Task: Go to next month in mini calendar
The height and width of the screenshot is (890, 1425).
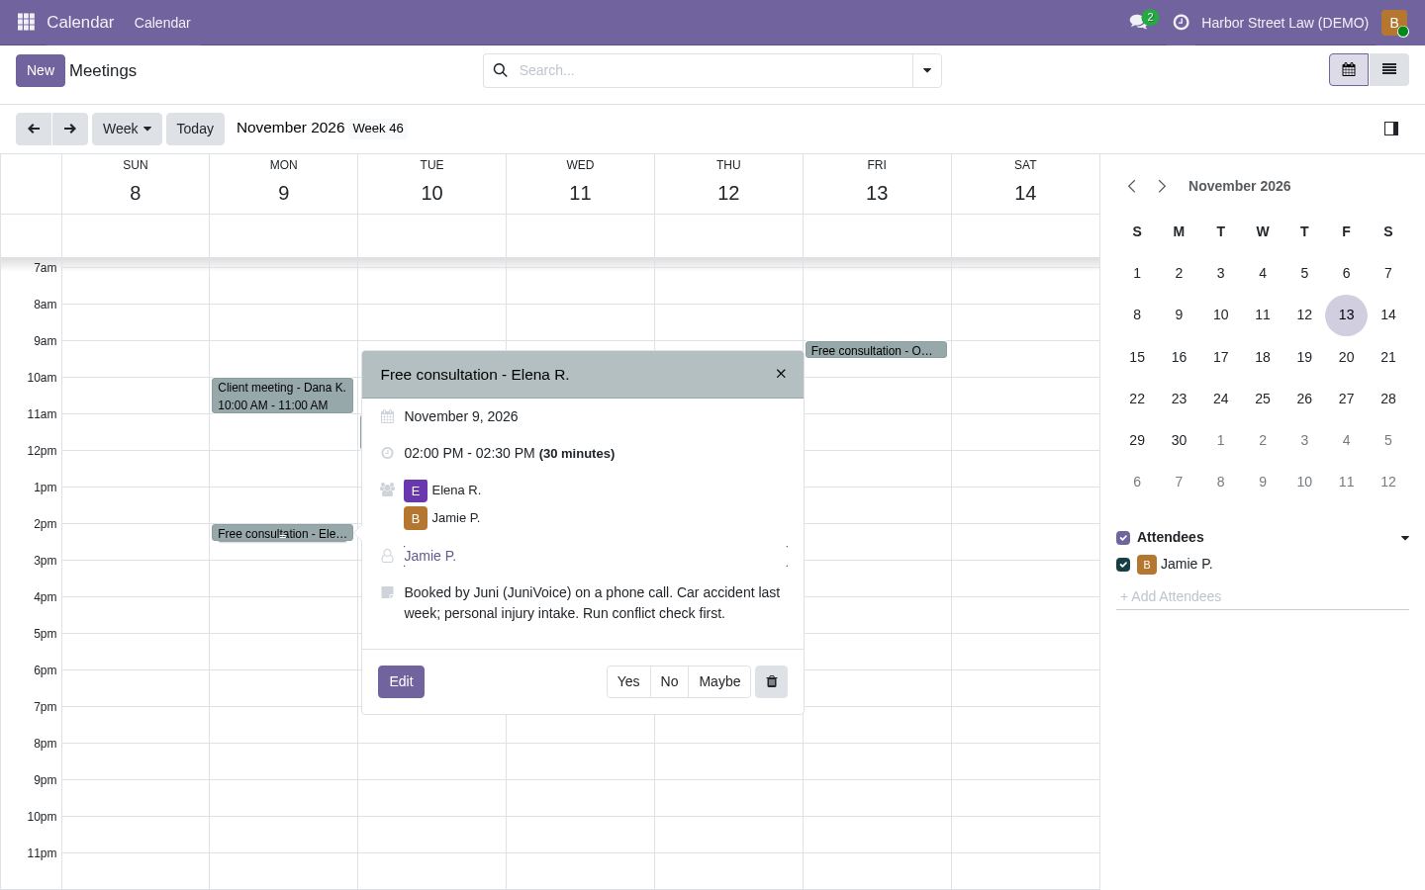Action: [x=1162, y=186]
